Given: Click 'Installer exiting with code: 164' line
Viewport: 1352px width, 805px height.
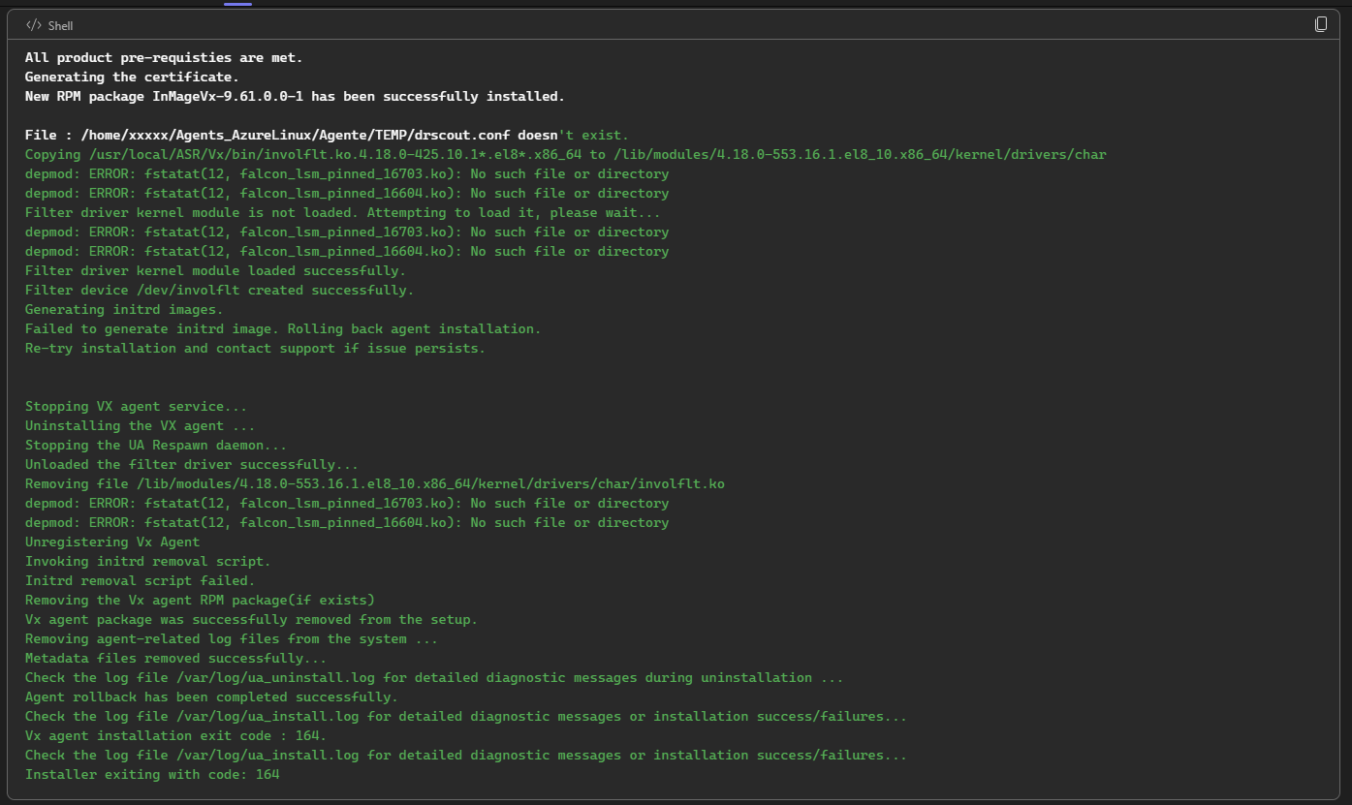Looking at the screenshot, I should (x=152, y=775).
